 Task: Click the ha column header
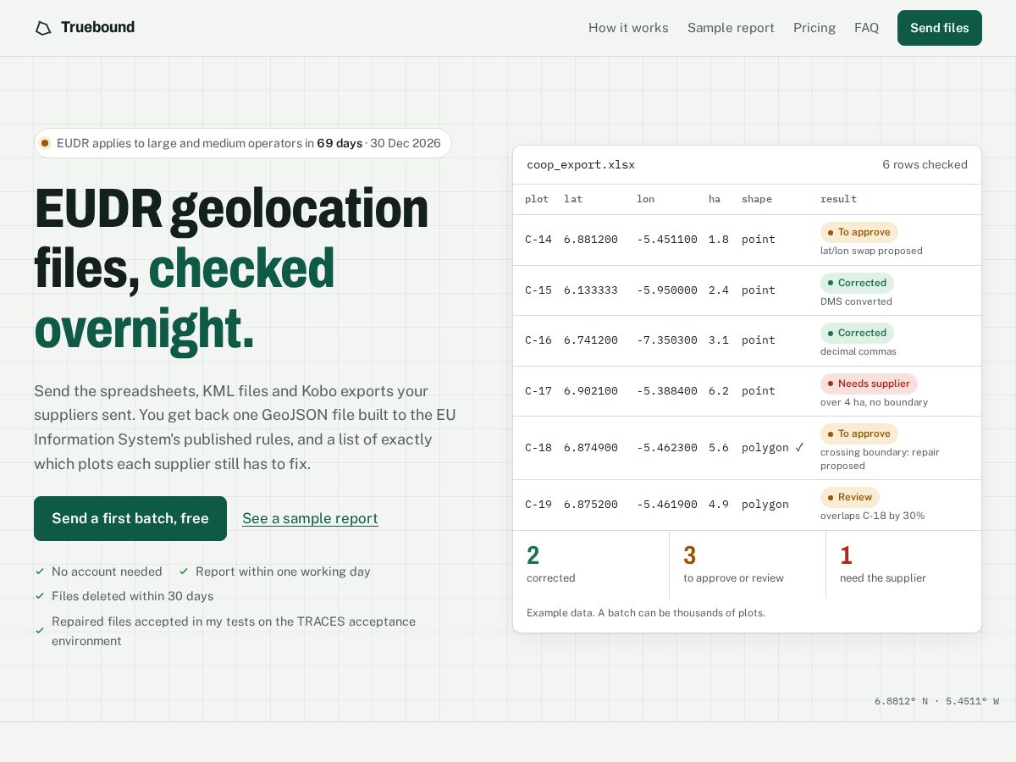[715, 199]
